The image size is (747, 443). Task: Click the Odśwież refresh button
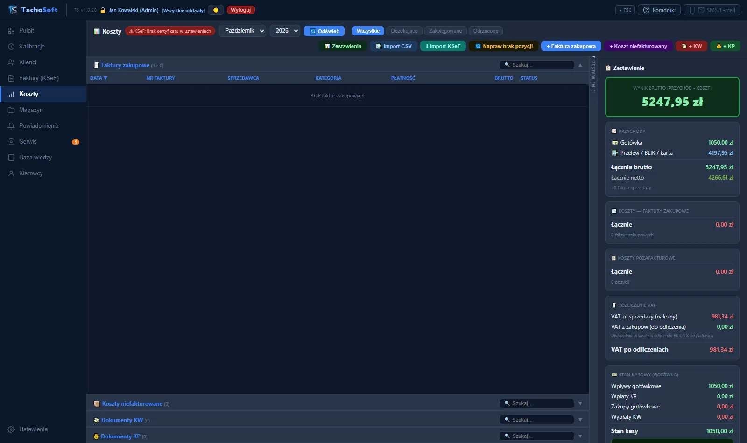324,31
